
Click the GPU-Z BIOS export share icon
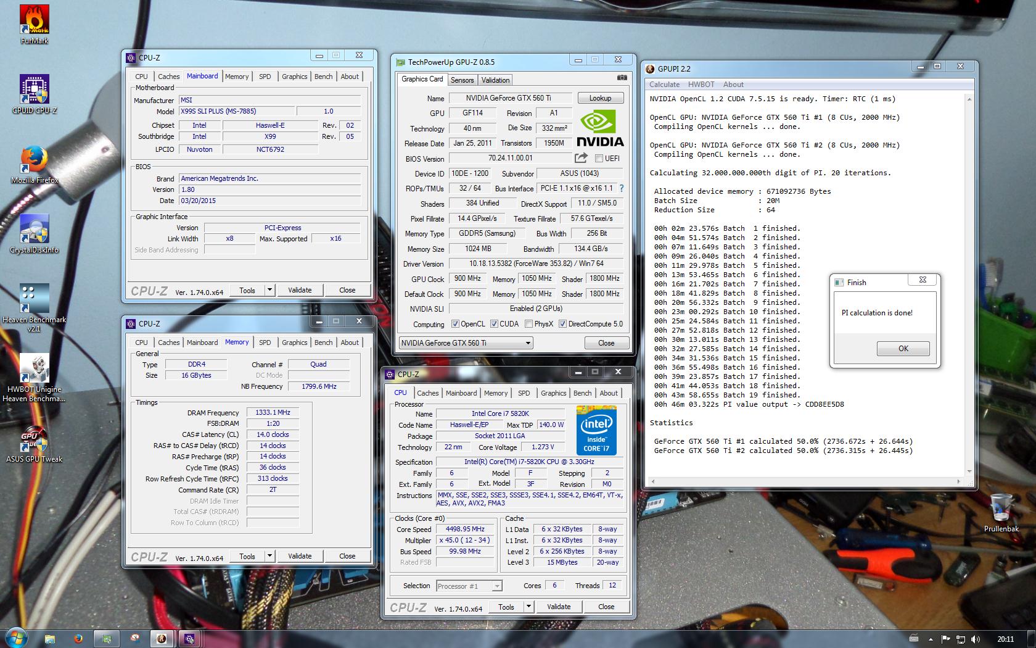coord(581,158)
